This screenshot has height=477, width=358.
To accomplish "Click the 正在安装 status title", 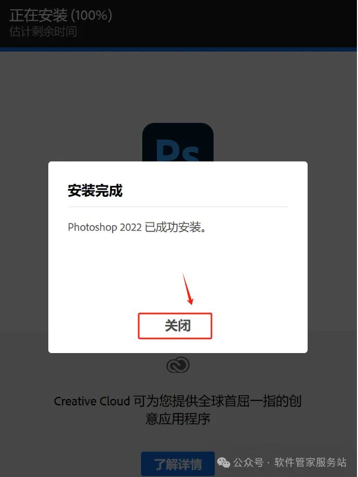I will (x=38, y=15).
